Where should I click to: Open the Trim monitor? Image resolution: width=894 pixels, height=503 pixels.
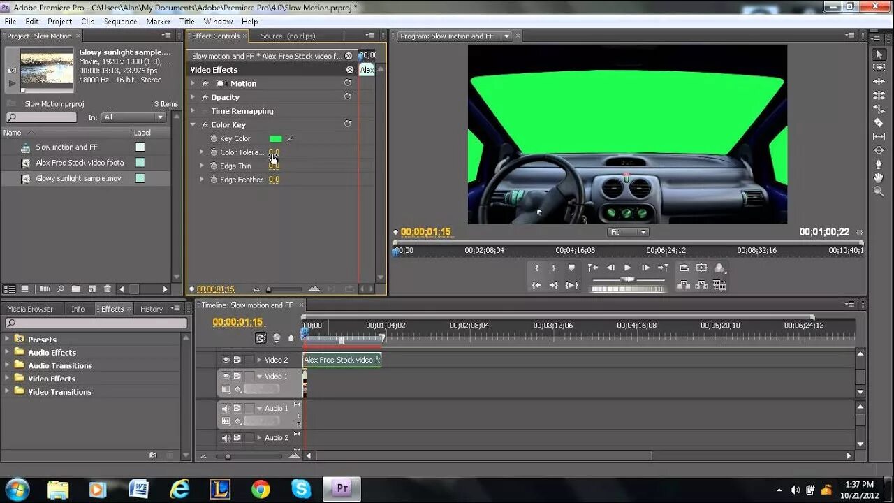[x=719, y=285]
